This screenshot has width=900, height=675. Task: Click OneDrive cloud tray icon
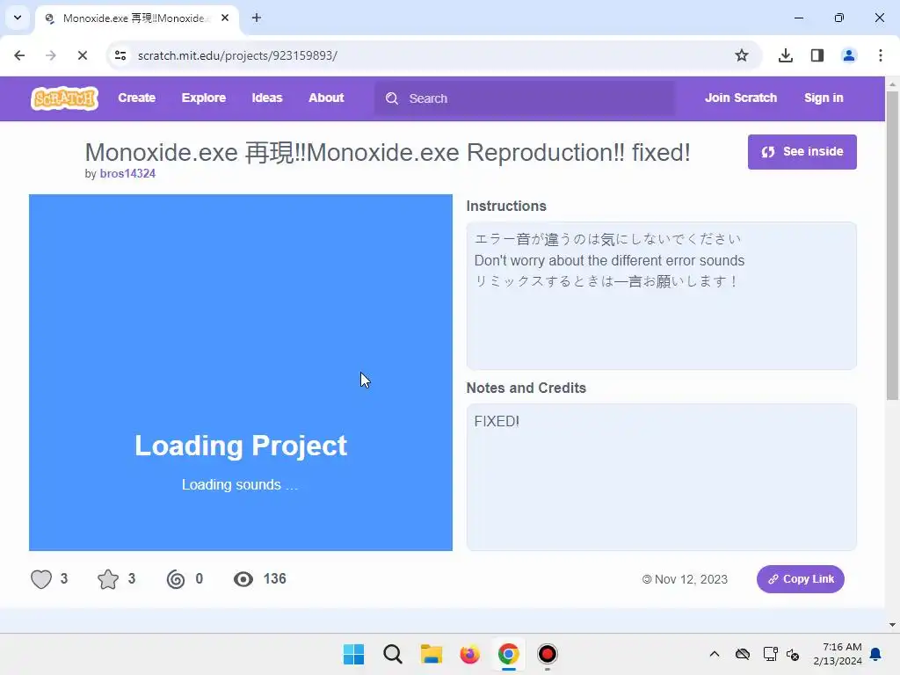coord(743,654)
